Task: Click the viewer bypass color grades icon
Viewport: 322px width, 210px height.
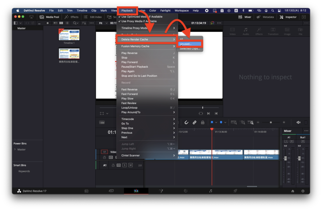Action: tap(212, 23)
